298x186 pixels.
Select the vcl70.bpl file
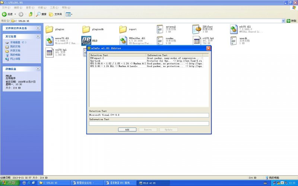point(56,52)
